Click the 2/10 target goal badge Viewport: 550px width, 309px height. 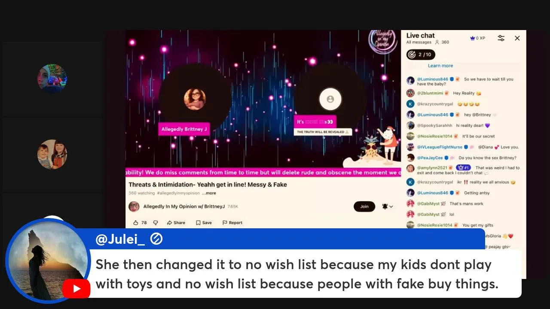(x=421, y=55)
